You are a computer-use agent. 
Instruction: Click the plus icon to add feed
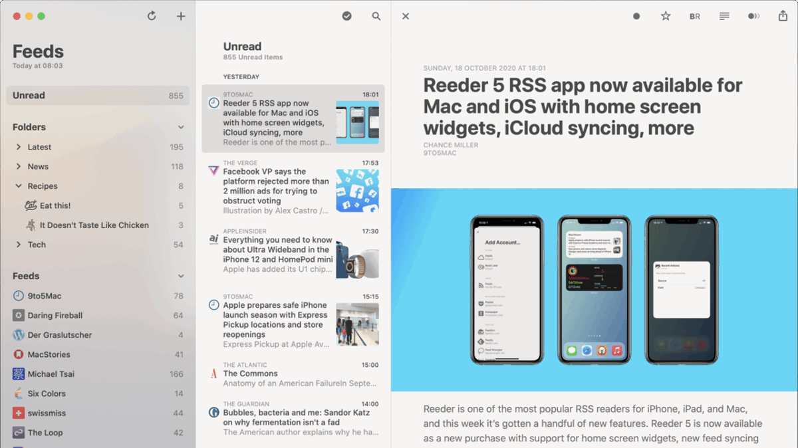click(181, 16)
